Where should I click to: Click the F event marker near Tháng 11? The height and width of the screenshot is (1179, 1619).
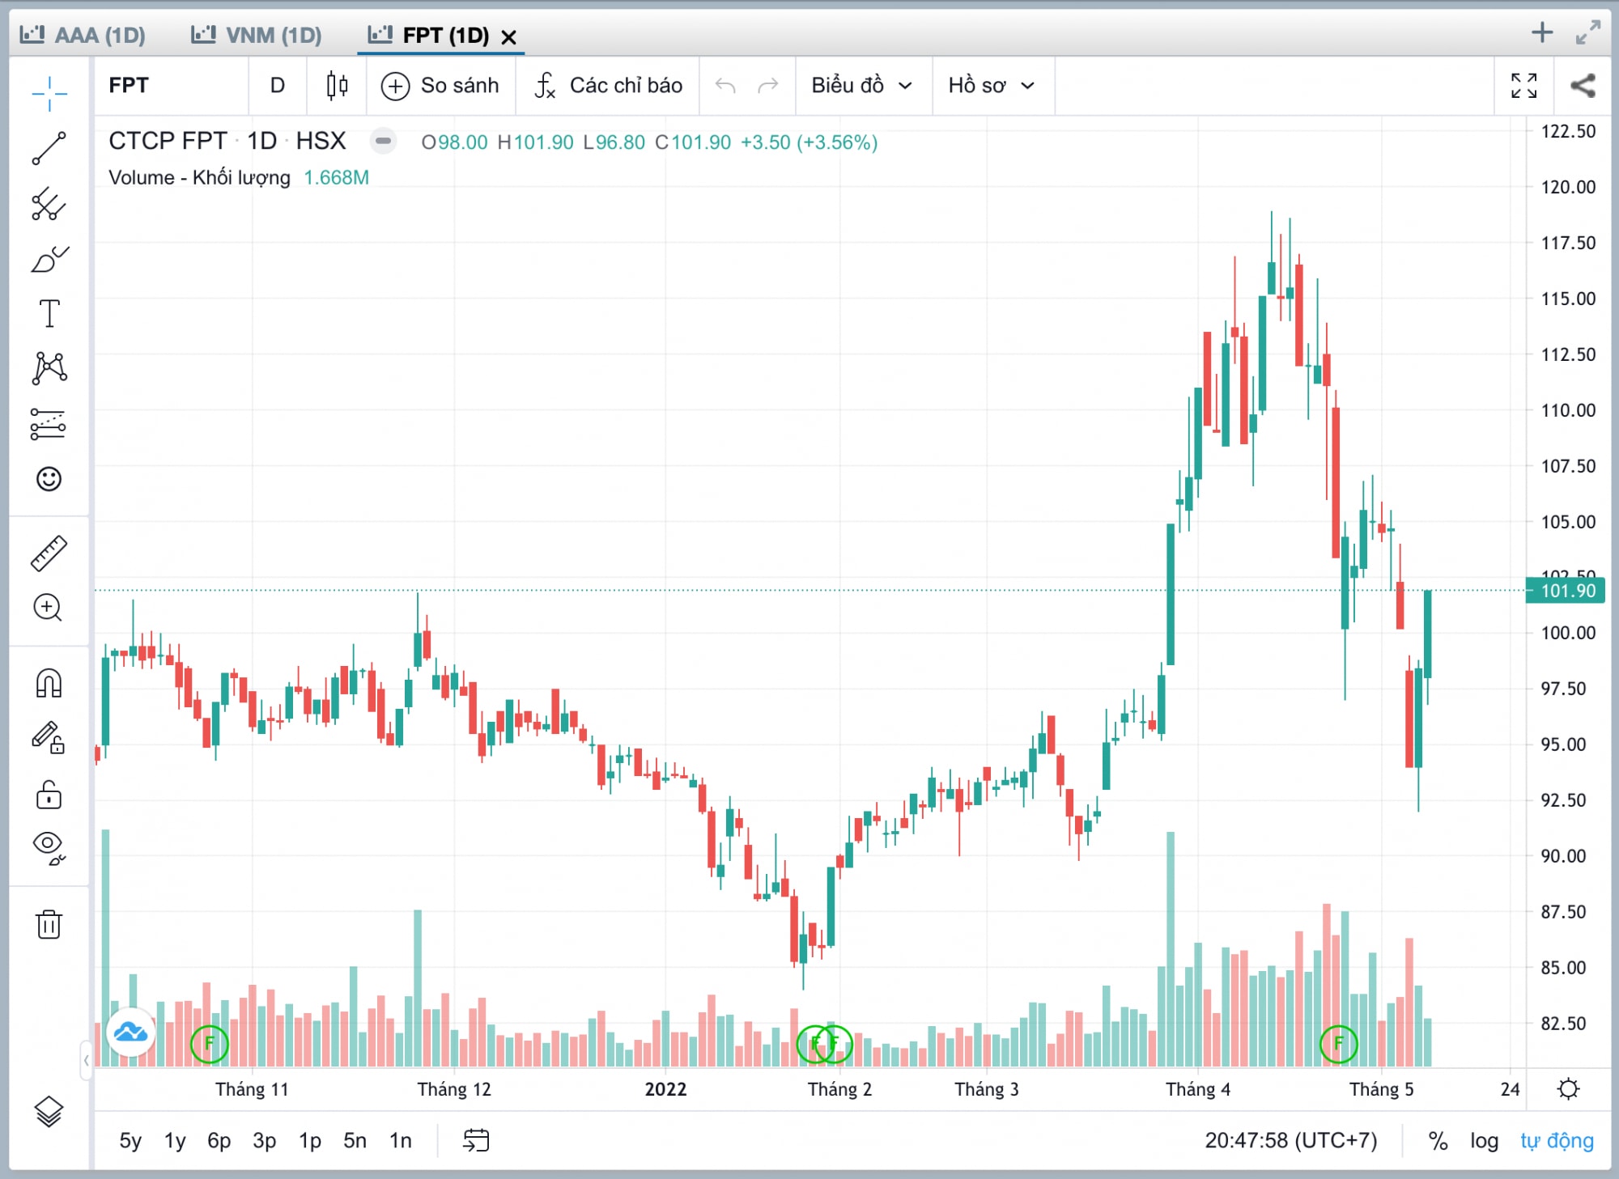(209, 1043)
